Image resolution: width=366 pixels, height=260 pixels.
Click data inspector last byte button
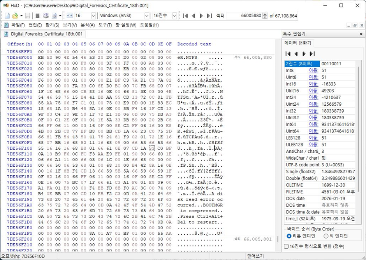point(312,54)
